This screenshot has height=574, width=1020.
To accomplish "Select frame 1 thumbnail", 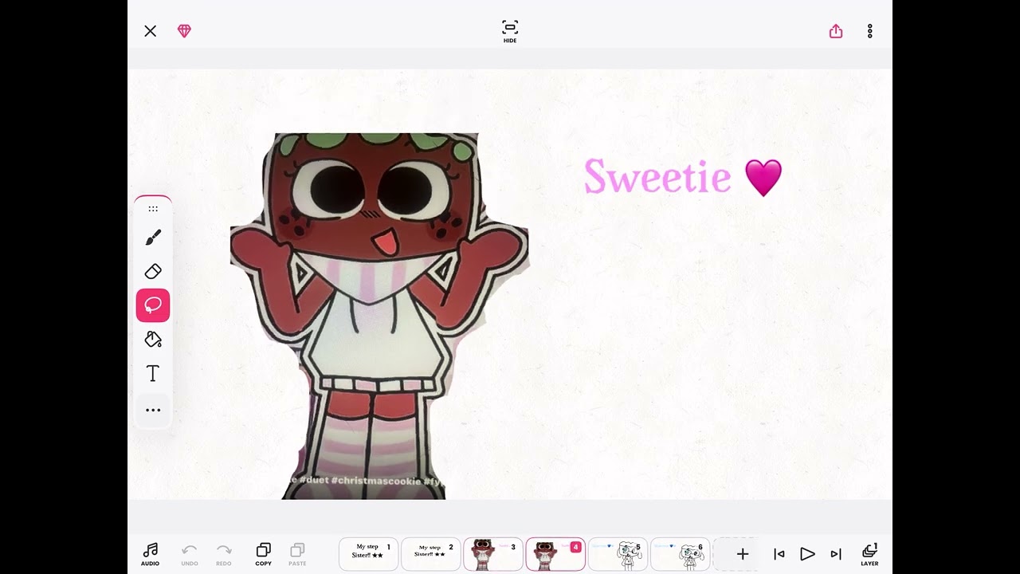I will tap(368, 554).
